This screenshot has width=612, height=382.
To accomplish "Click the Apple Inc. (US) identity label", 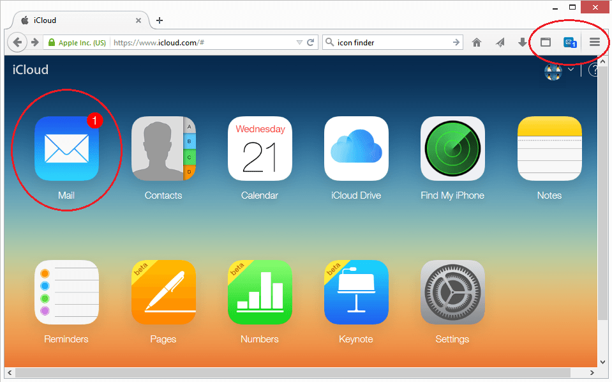I will (82, 43).
